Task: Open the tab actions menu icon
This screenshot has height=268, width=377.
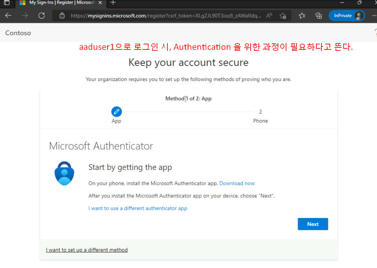Action: pyautogui.click(x=7, y=3)
